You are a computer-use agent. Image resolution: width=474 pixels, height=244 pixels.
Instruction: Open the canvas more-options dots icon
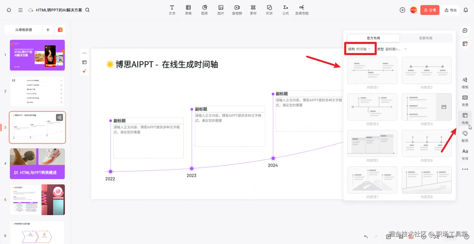[85, 53]
